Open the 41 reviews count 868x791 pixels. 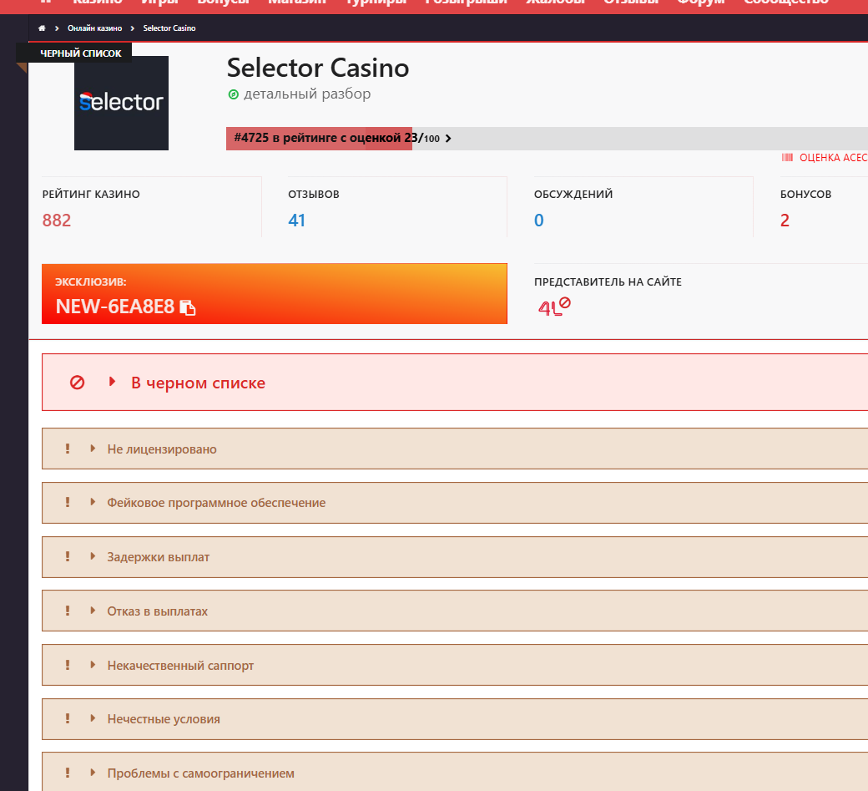pos(297,221)
